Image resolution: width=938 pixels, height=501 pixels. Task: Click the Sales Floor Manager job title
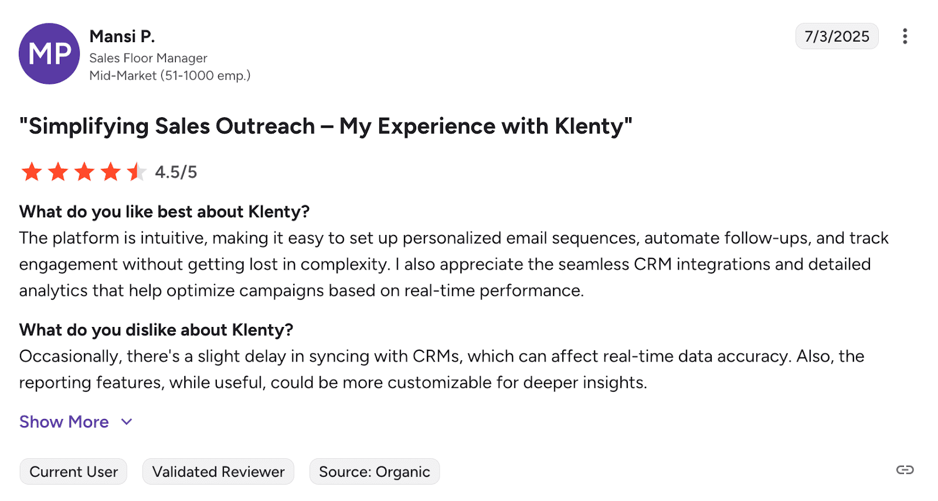point(148,58)
